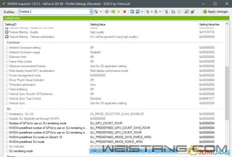
Task: Select the Show PhysX Visual Indicator row
Action: 113,80
